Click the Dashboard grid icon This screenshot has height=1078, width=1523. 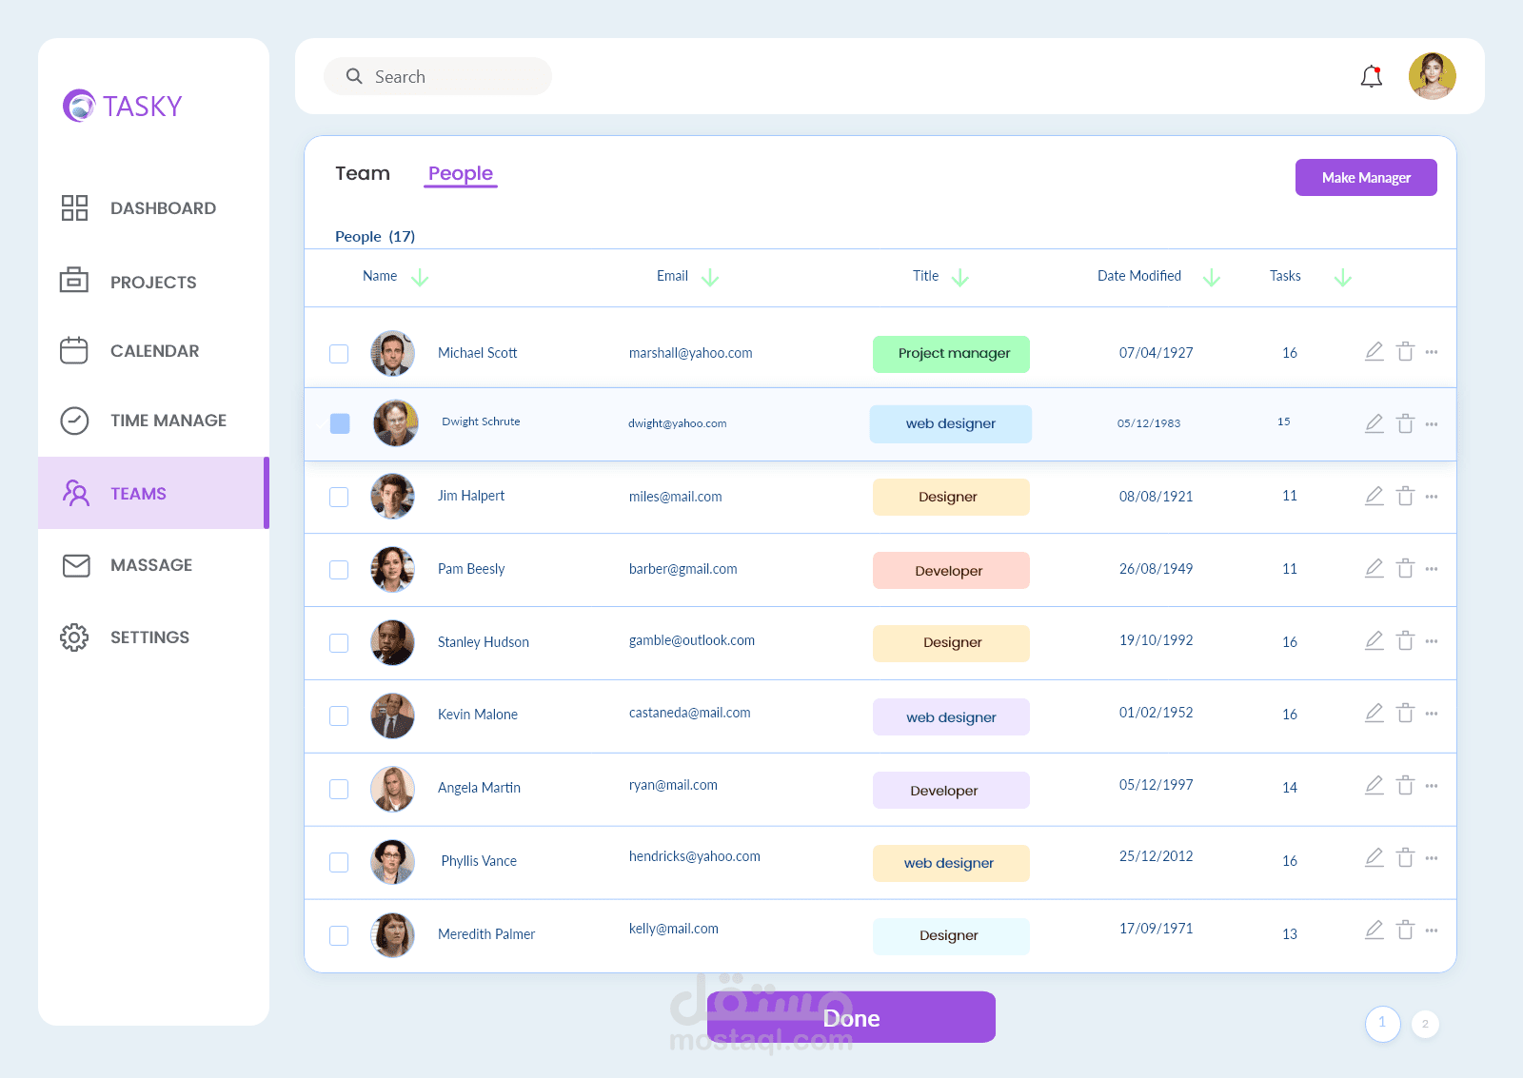click(x=74, y=207)
